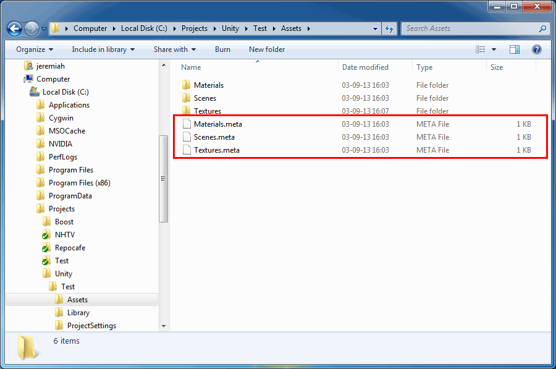Image resolution: width=556 pixels, height=369 pixels.
Task: Select the Textures.meta file name
Action: (217, 150)
